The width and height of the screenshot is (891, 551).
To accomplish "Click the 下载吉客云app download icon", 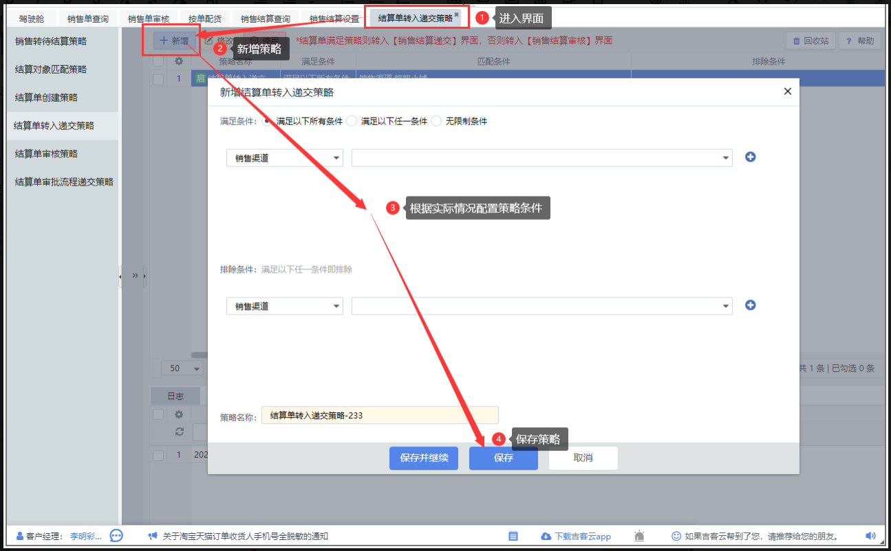I will point(546,536).
